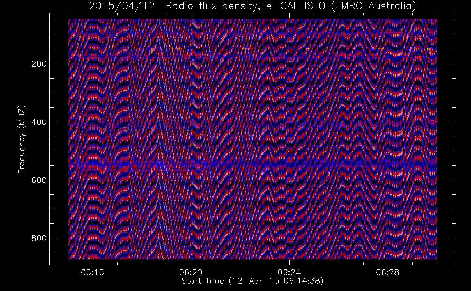The height and width of the screenshot is (291, 471).
Task: Click the '(LMRO_Australia)' station label
Action: [x=373, y=6]
